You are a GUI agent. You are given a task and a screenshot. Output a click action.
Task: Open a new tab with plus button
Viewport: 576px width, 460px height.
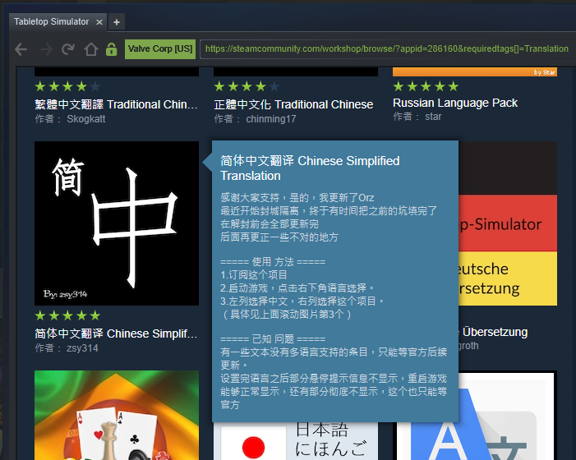tap(117, 22)
